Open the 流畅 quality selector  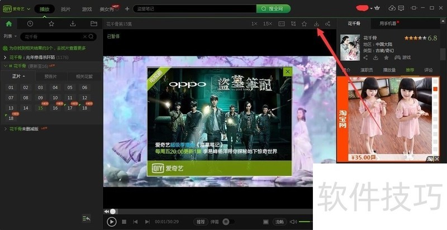279,222
